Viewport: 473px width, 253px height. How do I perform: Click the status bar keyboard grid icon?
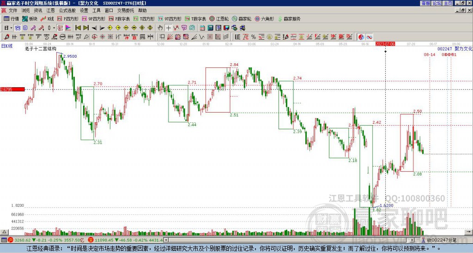point(4,240)
